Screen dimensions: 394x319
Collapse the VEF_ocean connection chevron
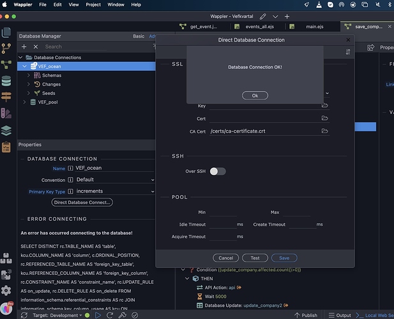point(24,66)
